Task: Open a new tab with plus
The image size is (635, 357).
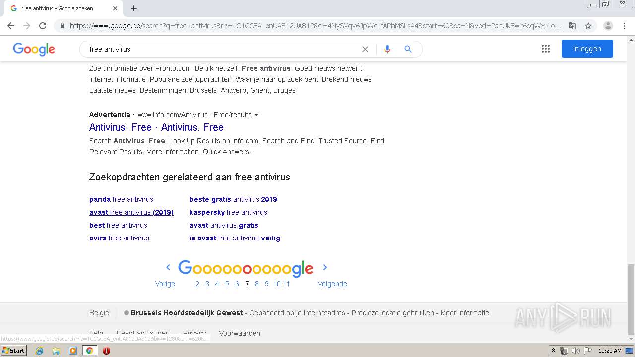Action: [134, 8]
